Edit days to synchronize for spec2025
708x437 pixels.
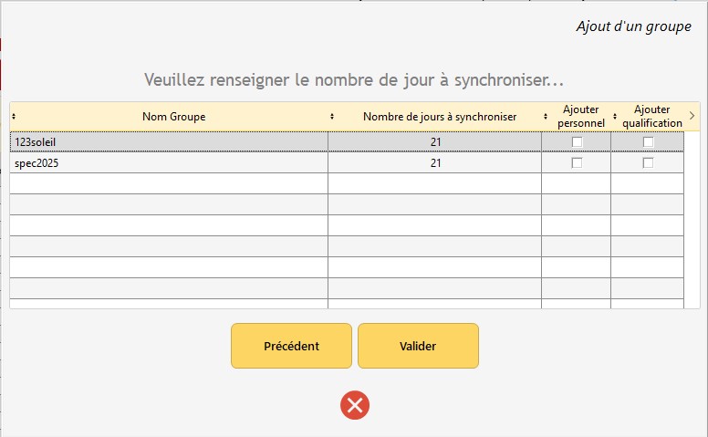pos(435,162)
